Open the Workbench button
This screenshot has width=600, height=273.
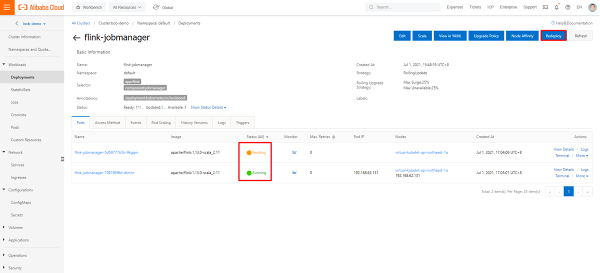tap(89, 7)
